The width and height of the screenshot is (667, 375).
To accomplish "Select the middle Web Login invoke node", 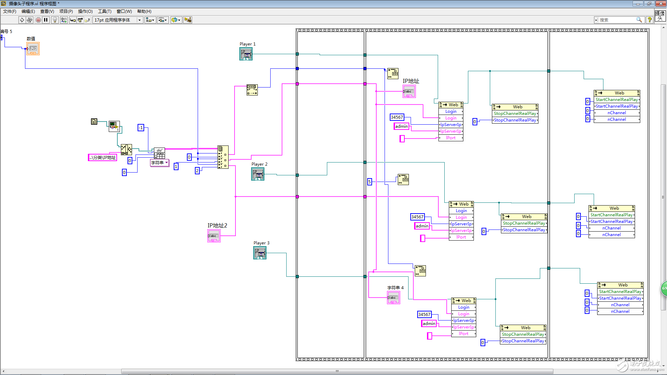I will point(461,220).
